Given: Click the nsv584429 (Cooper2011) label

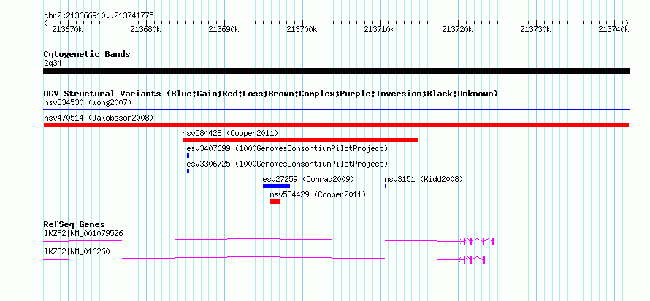Looking at the screenshot, I should coord(318,194).
